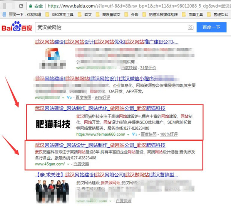Click the first result's blurred logo thumbnail
Image resolution: width=231 pixels, height=206 pixels.
pos(52,58)
